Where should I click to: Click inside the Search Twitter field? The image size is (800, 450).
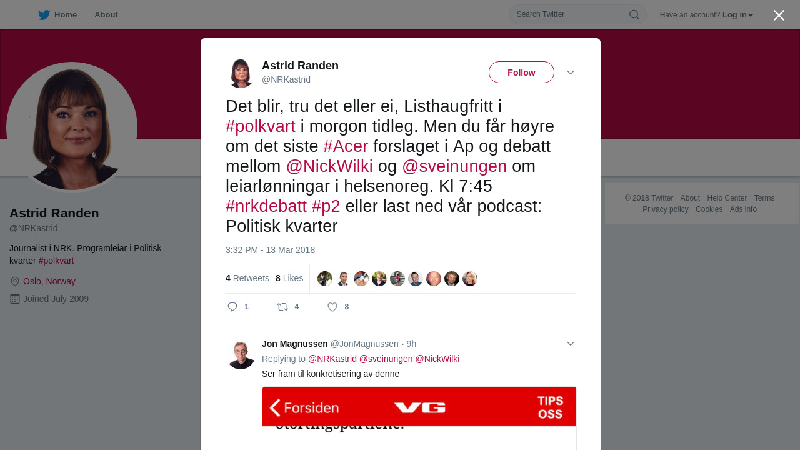tap(569, 14)
